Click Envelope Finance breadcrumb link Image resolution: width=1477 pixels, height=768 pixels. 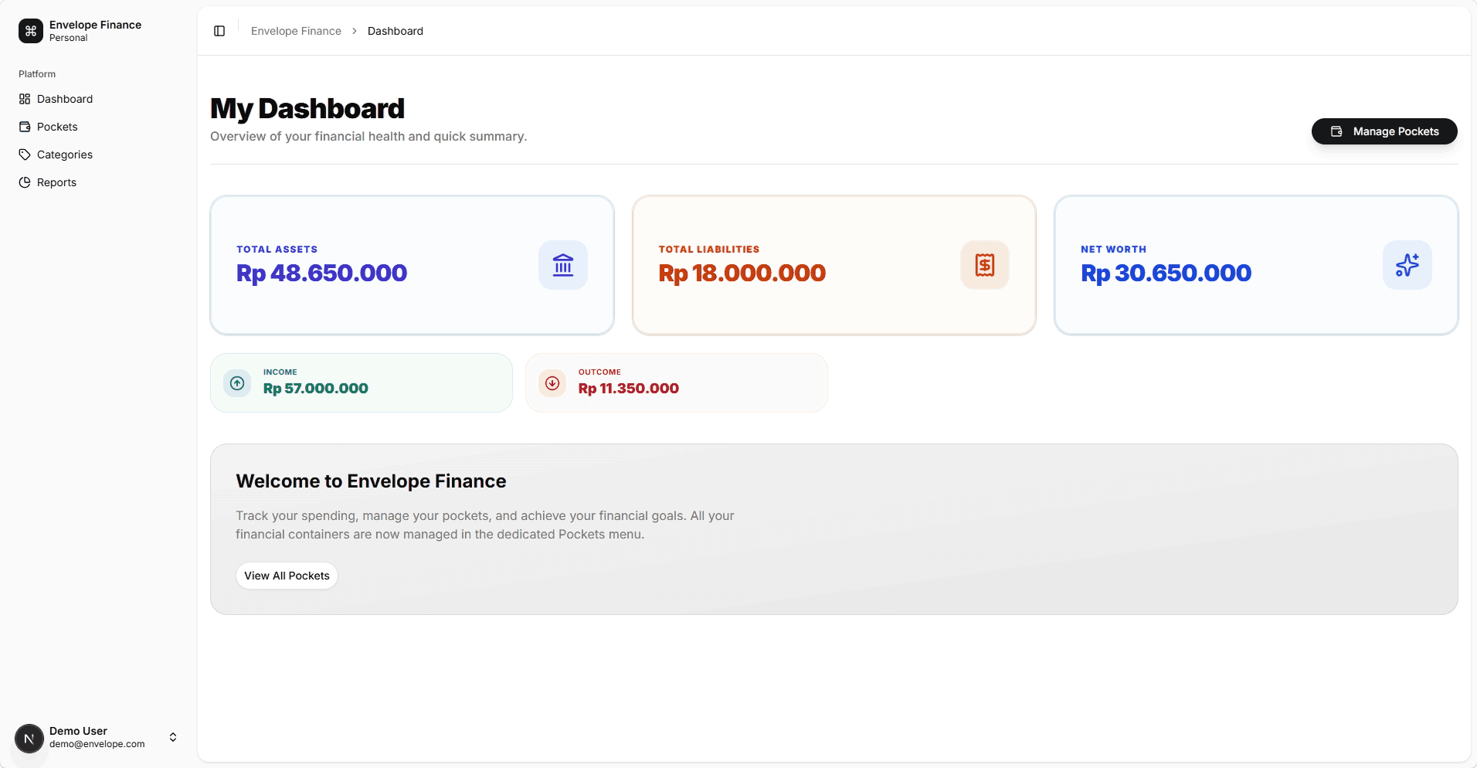click(296, 31)
